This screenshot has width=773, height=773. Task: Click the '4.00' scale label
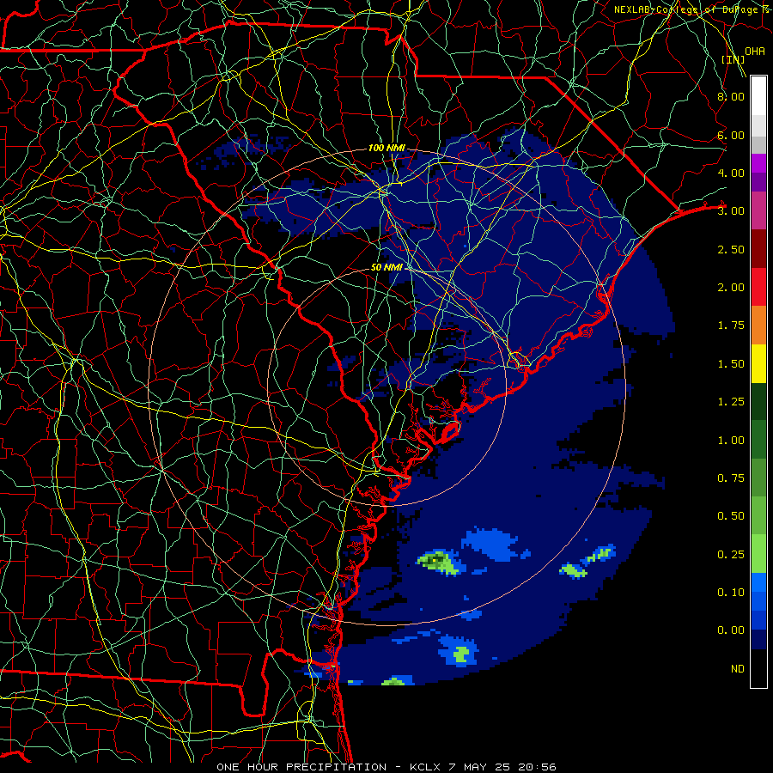coord(731,173)
